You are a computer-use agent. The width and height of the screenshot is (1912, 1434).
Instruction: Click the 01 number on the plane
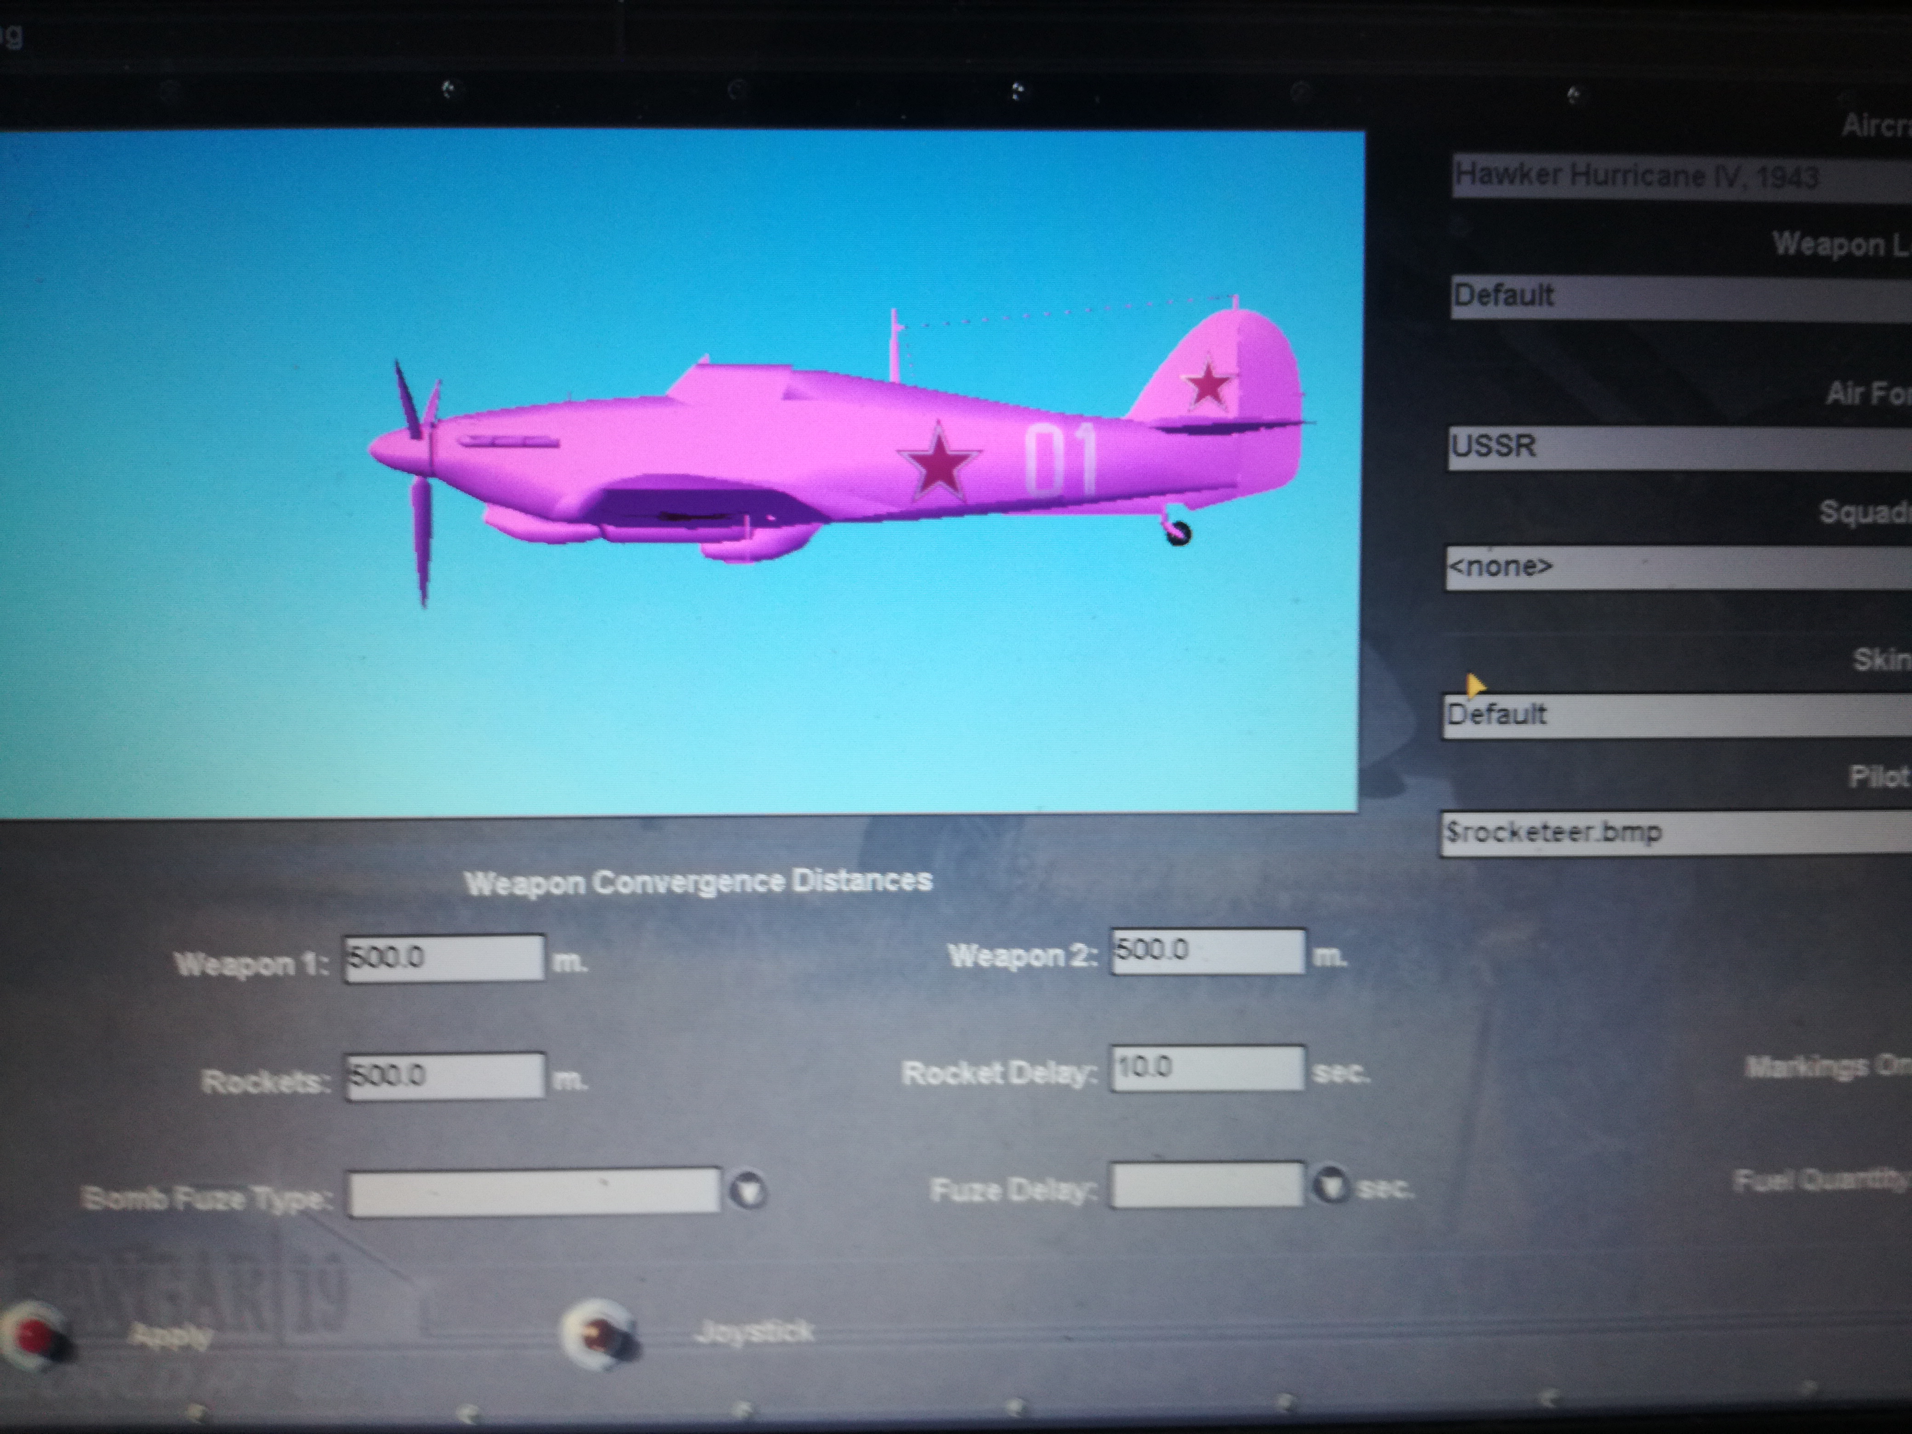click(x=1060, y=461)
